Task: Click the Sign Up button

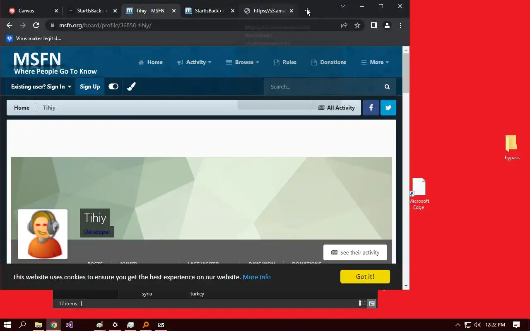Action: (x=90, y=86)
